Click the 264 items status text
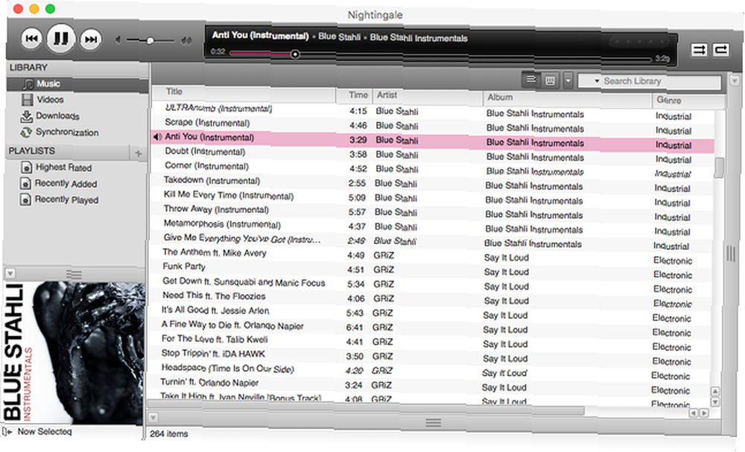 point(168,434)
